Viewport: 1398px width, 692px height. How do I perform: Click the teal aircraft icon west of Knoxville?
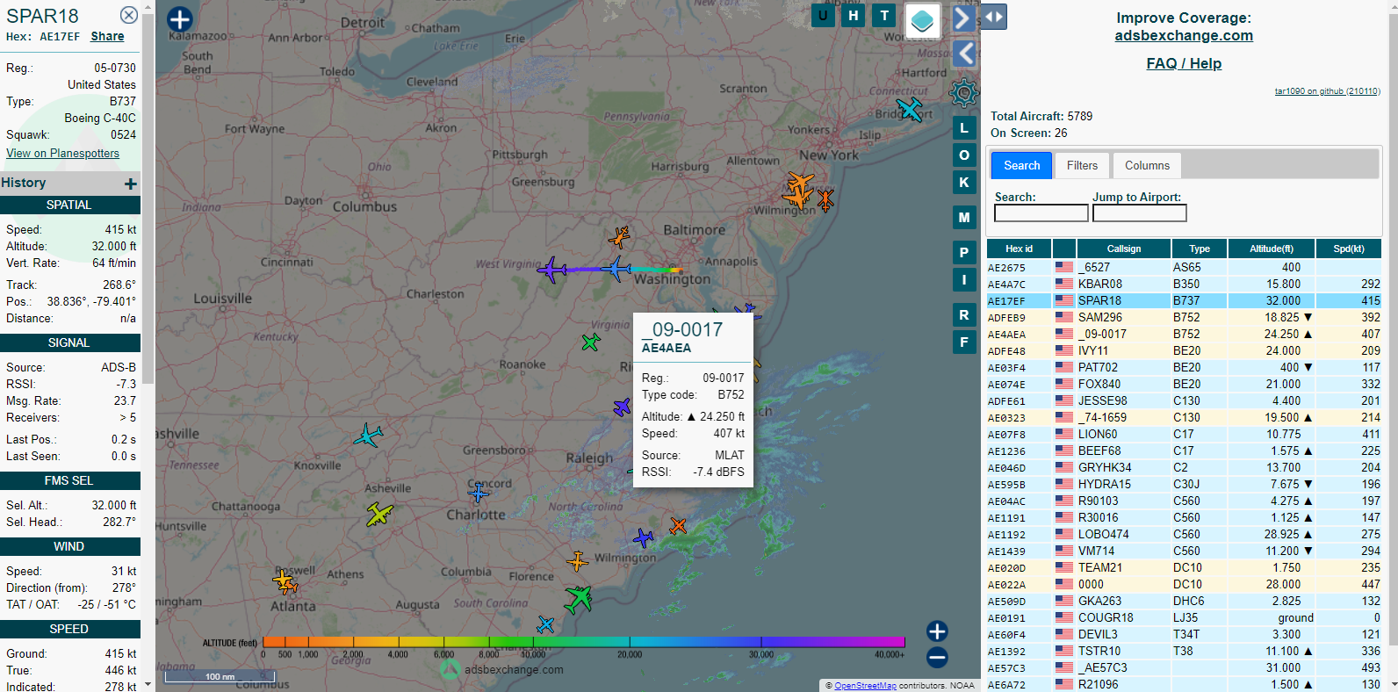[x=368, y=435]
